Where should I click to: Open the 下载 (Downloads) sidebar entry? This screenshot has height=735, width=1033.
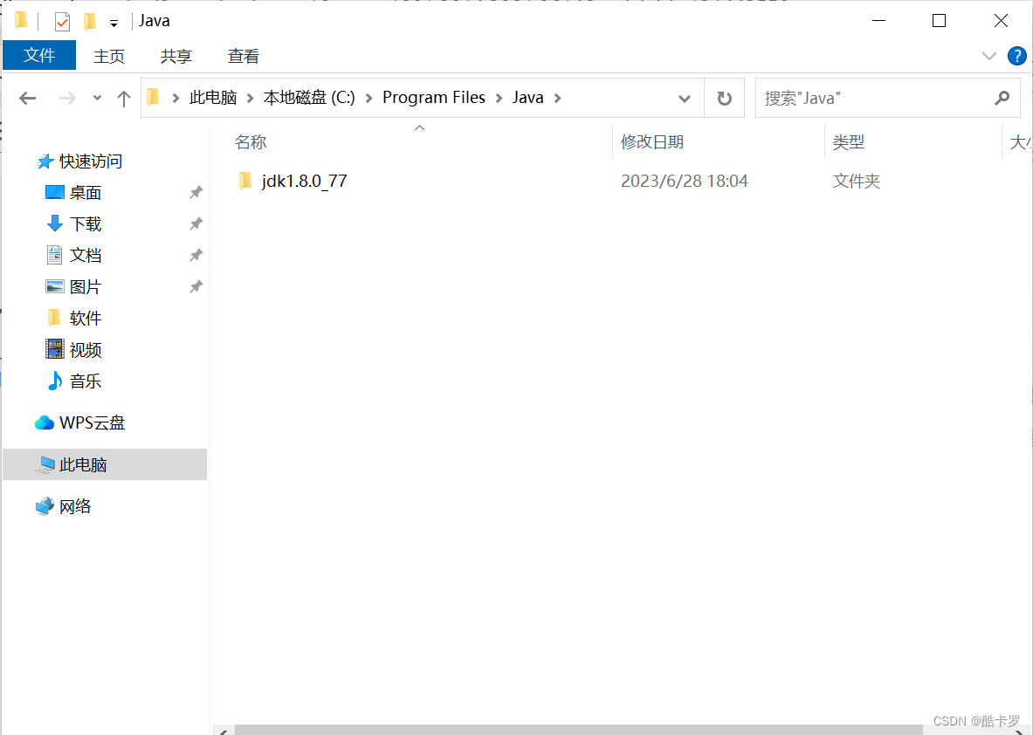coord(84,223)
